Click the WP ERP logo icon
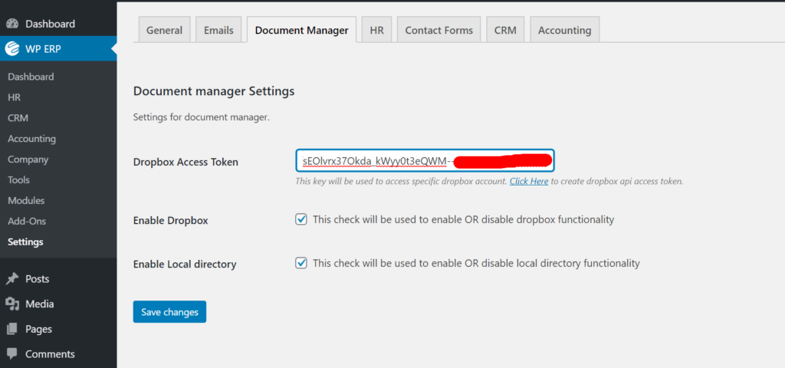 [12, 48]
